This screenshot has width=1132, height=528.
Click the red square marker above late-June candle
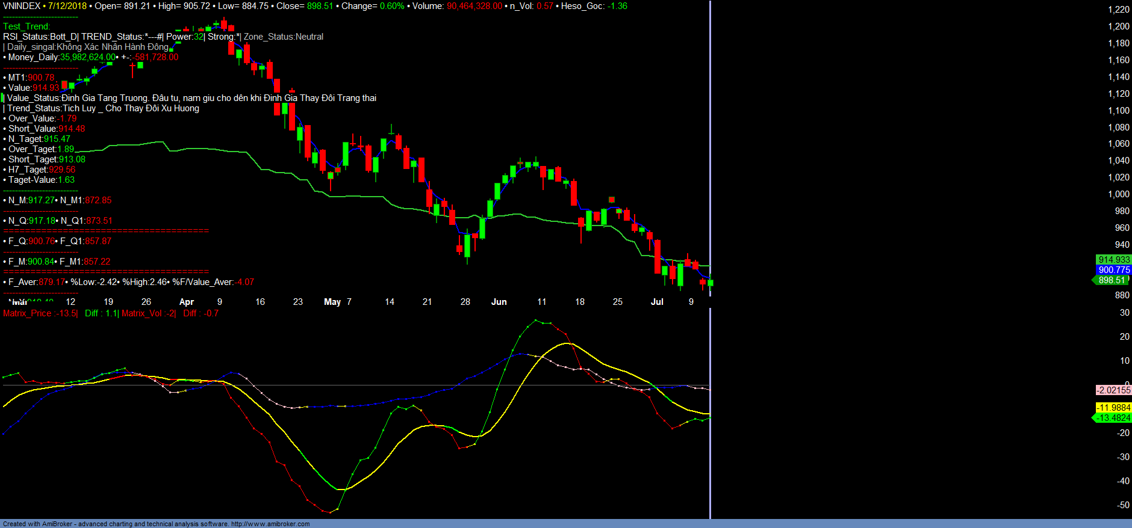[x=612, y=200]
